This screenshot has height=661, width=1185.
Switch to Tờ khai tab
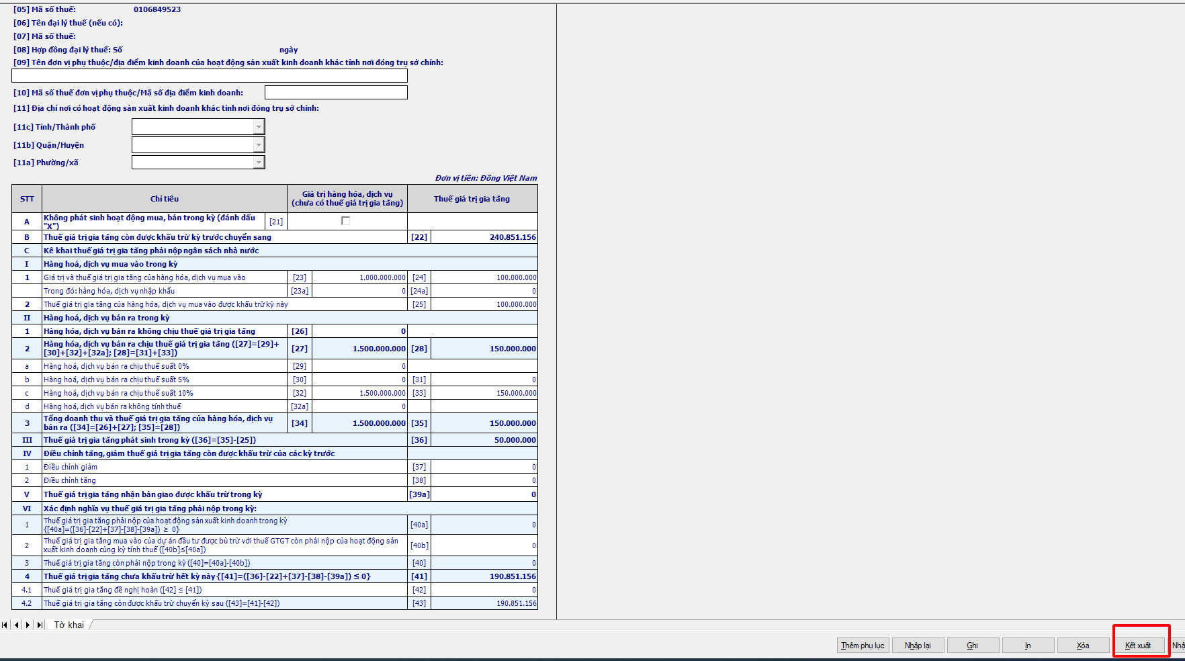[69, 625]
